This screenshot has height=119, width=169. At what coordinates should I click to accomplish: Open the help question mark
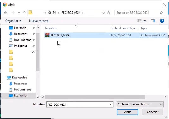162,21
